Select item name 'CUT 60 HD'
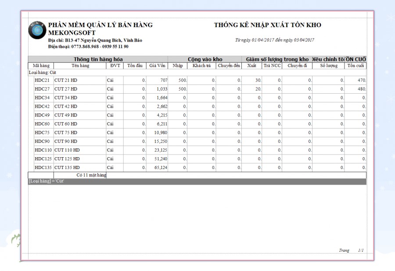Screen dimensions: 395x271 (66, 124)
